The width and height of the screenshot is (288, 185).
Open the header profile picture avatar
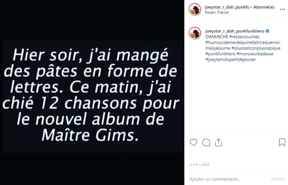pyautogui.click(x=195, y=9)
